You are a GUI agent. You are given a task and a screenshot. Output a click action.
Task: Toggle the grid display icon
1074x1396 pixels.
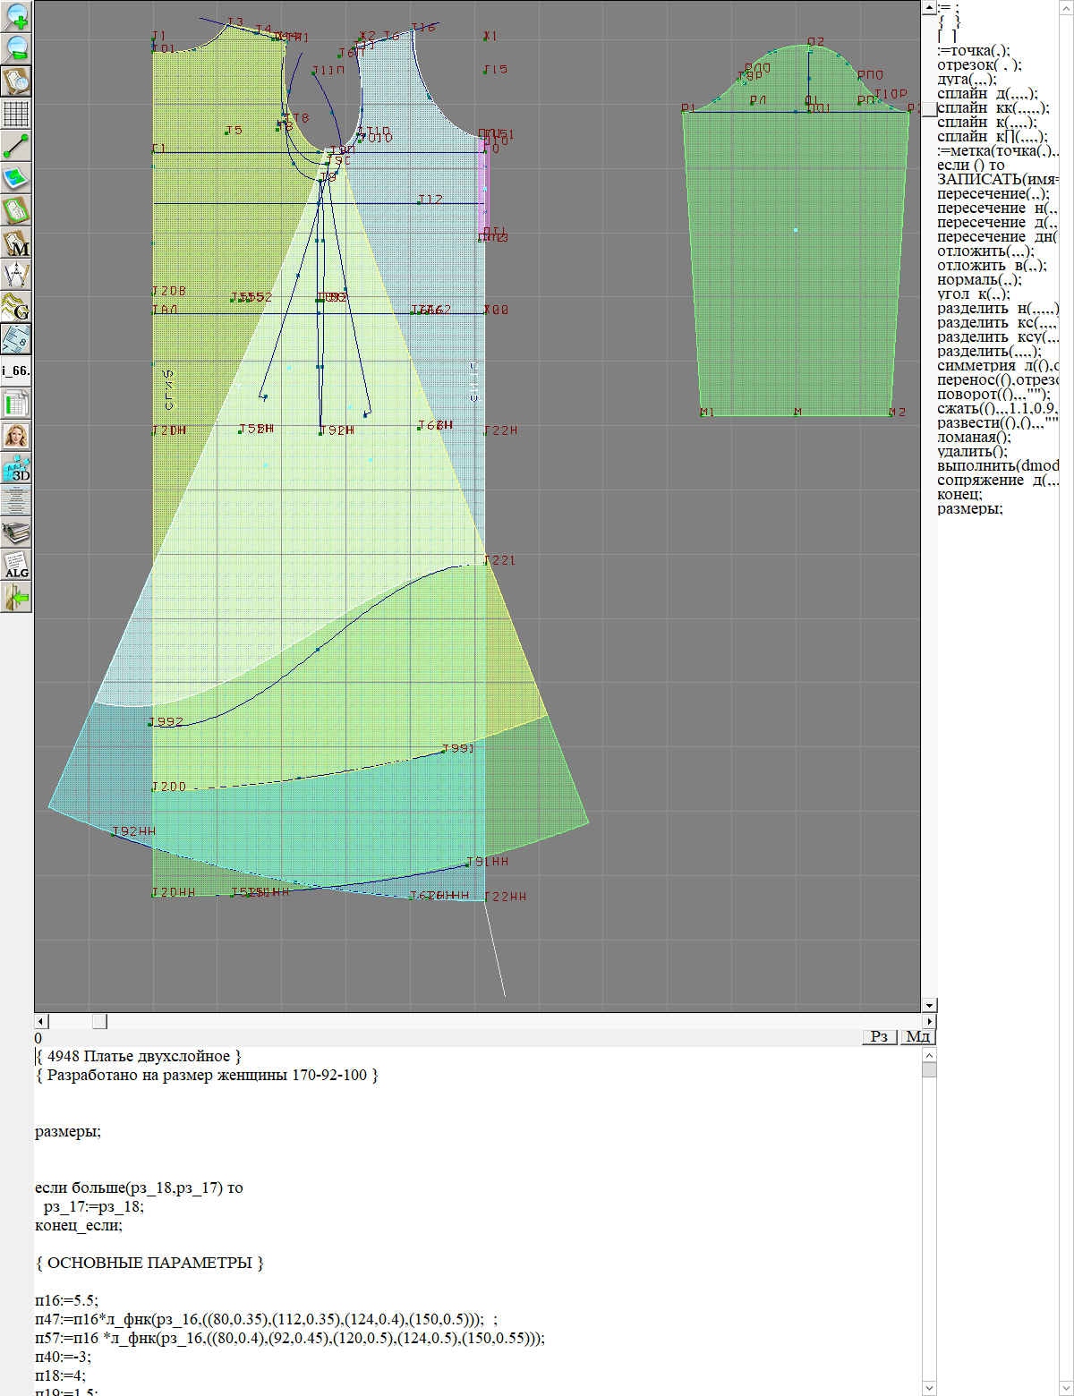point(16,114)
